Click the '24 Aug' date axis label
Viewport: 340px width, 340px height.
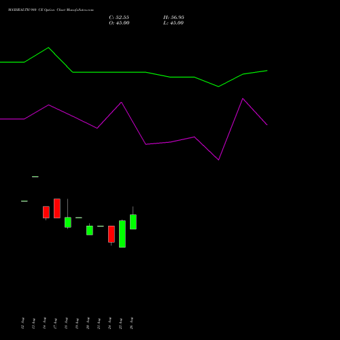pos(109,323)
